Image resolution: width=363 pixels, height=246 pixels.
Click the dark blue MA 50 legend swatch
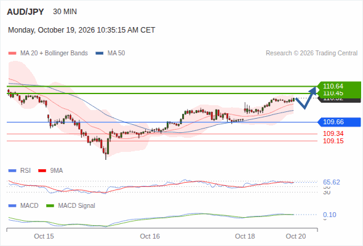(100, 54)
